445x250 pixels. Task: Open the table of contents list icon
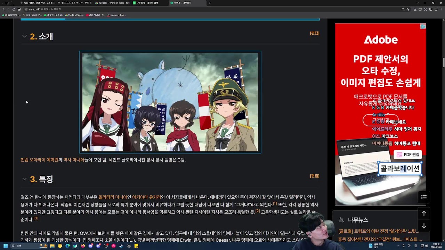click(x=424, y=197)
